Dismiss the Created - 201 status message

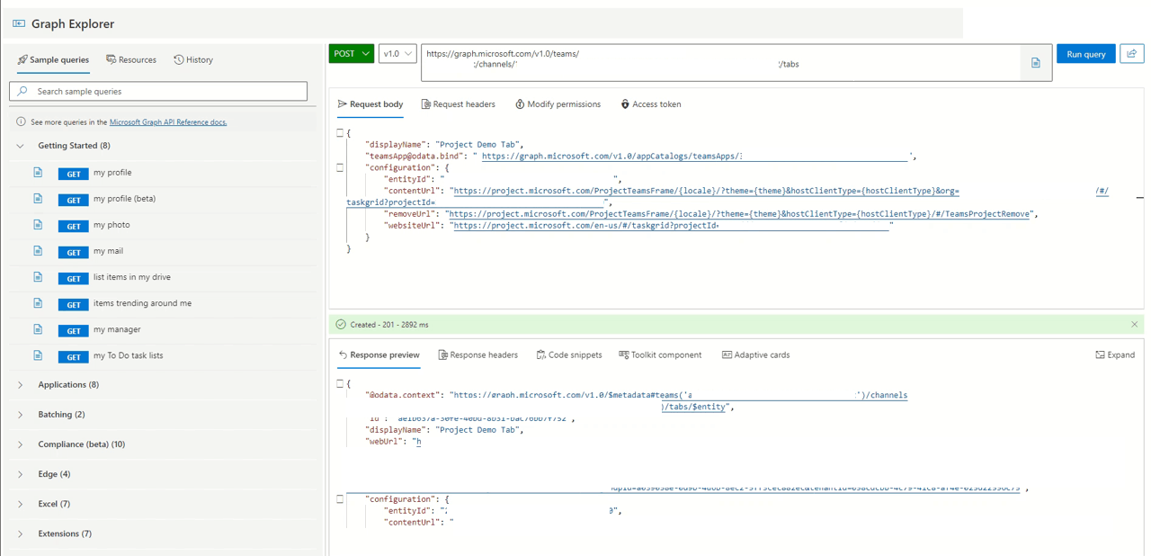point(1135,325)
